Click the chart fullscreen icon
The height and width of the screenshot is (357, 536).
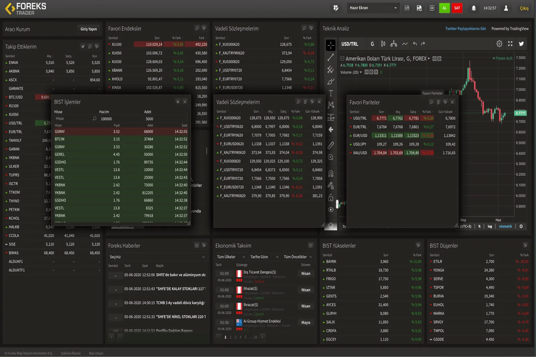click(x=510, y=44)
